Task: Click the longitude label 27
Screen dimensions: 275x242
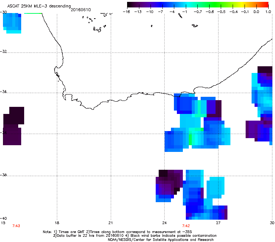Action: click(x=218, y=223)
